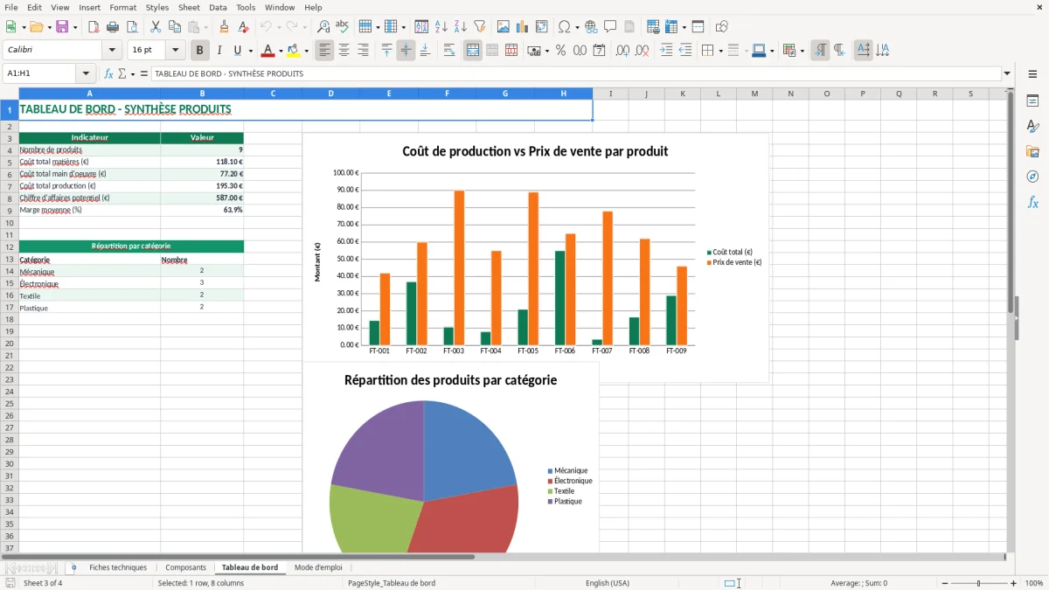Toggle Wrap Text button
The width and height of the screenshot is (1049, 590).
(448, 51)
